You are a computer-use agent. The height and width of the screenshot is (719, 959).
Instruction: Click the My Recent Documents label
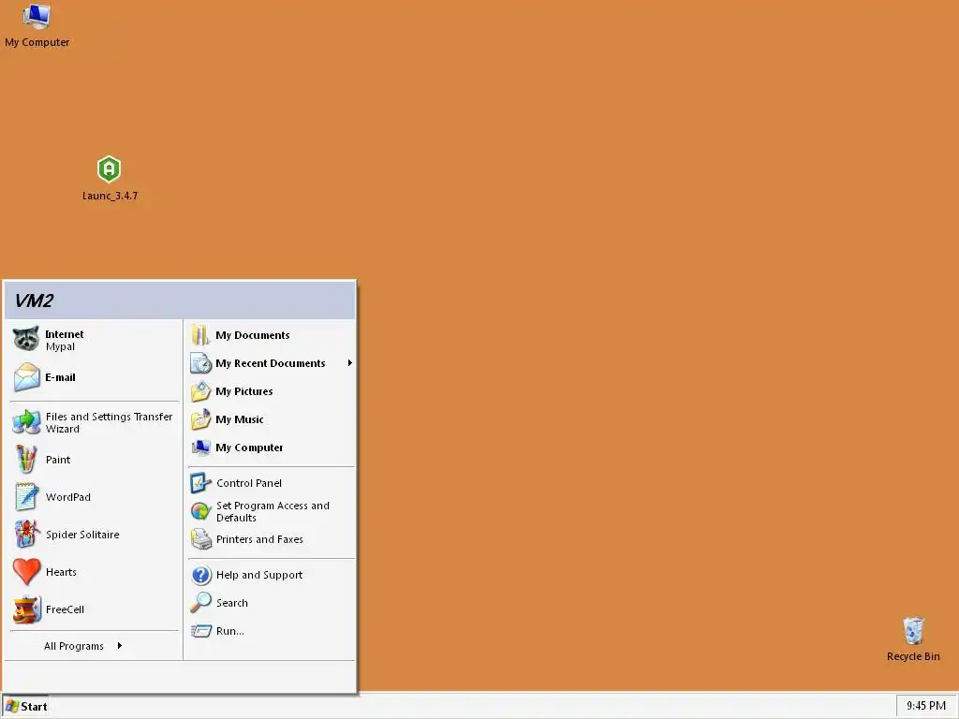pos(271,363)
